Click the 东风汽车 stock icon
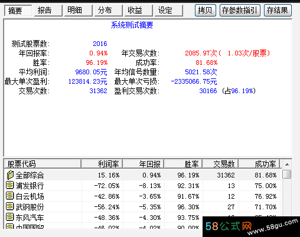Image resolution: width=300 pixels, height=237 pixels. (10, 217)
